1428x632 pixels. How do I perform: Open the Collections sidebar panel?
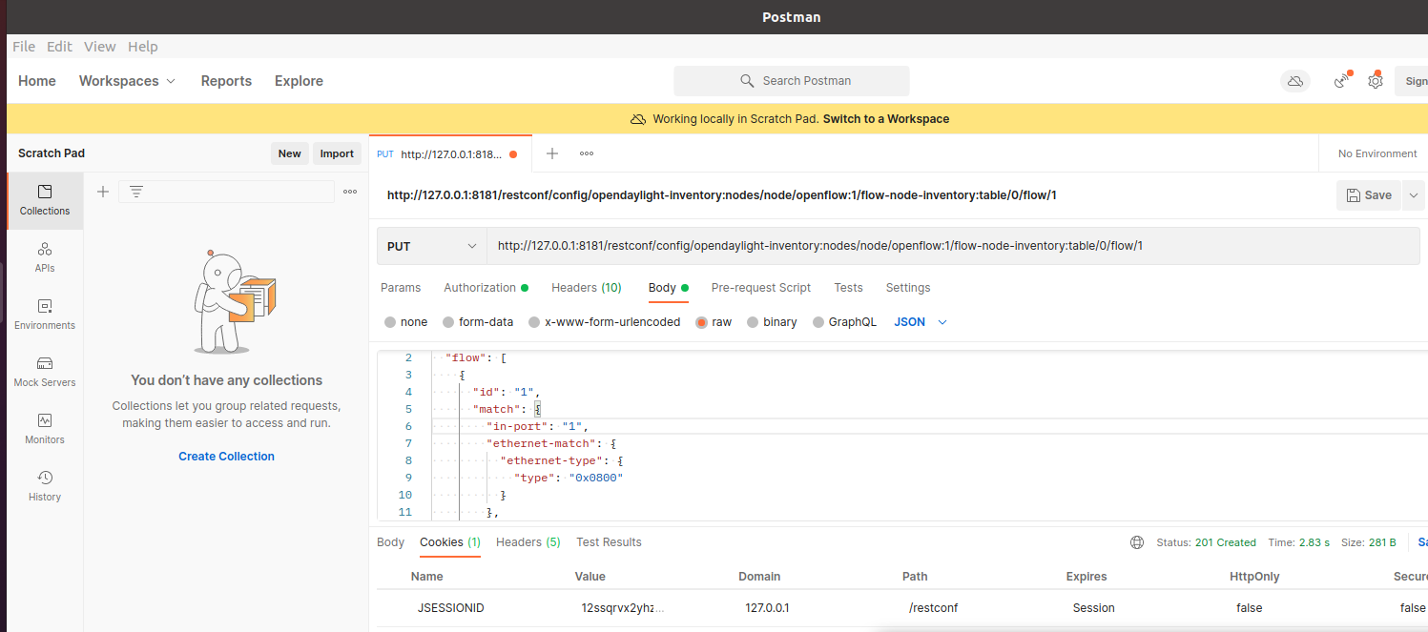click(45, 200)
